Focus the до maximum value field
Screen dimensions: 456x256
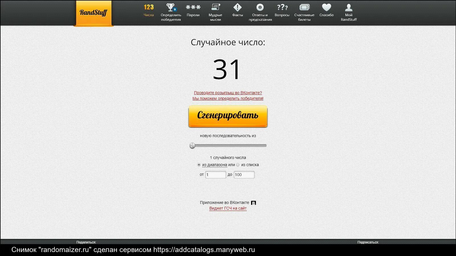pyautogui.click(x=244, y=175)
